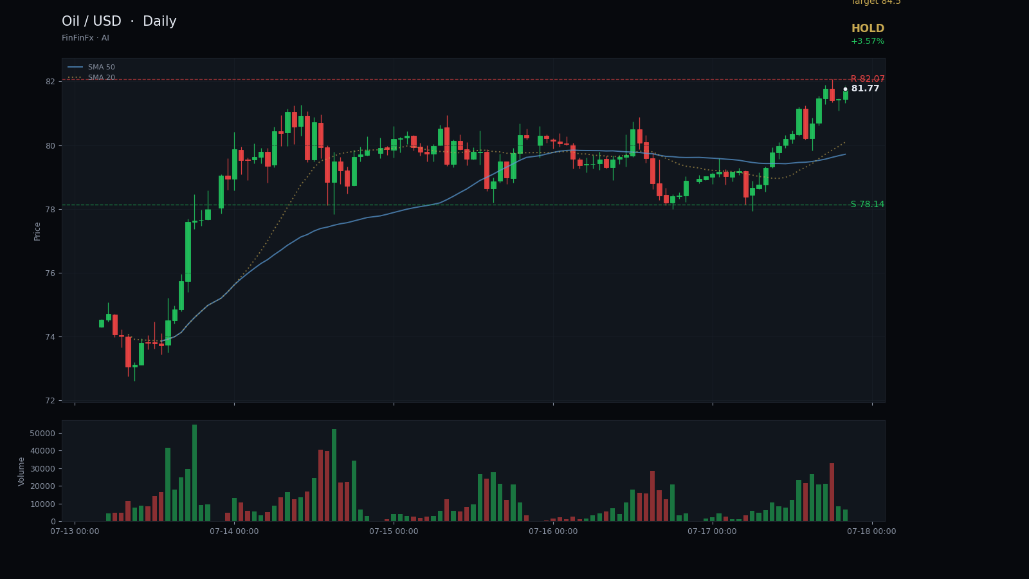Viewport: 1029px width, 579px height.
Task: Click the chart title 'Oil / USD · Daily'
Action: 119,22
